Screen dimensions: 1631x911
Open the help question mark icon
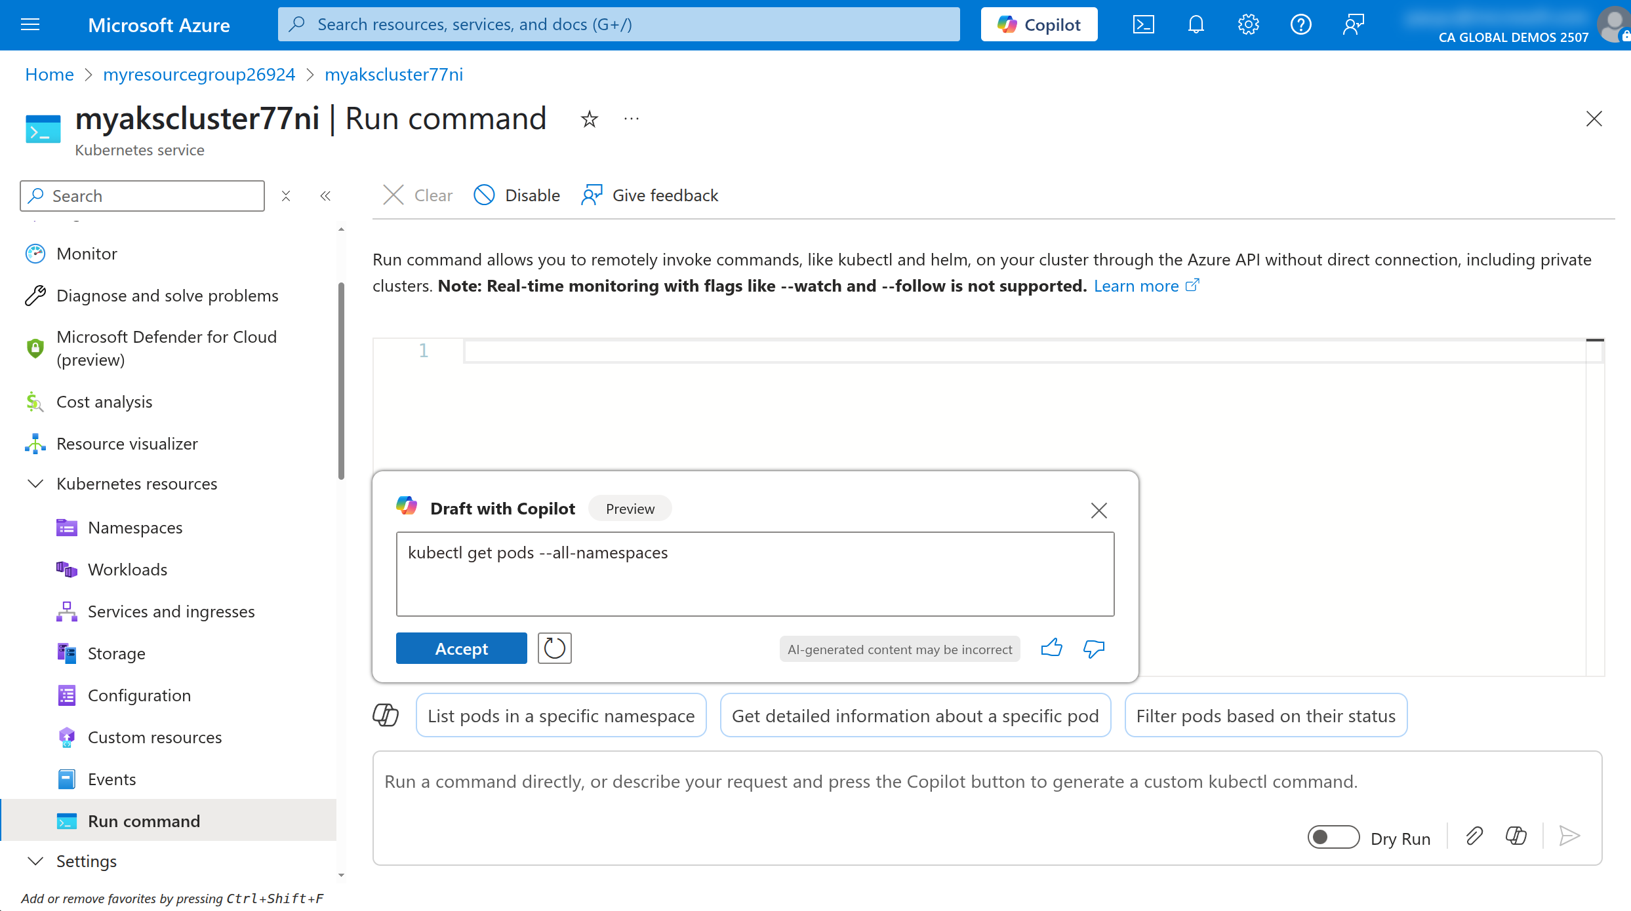tap(1300, 25)
